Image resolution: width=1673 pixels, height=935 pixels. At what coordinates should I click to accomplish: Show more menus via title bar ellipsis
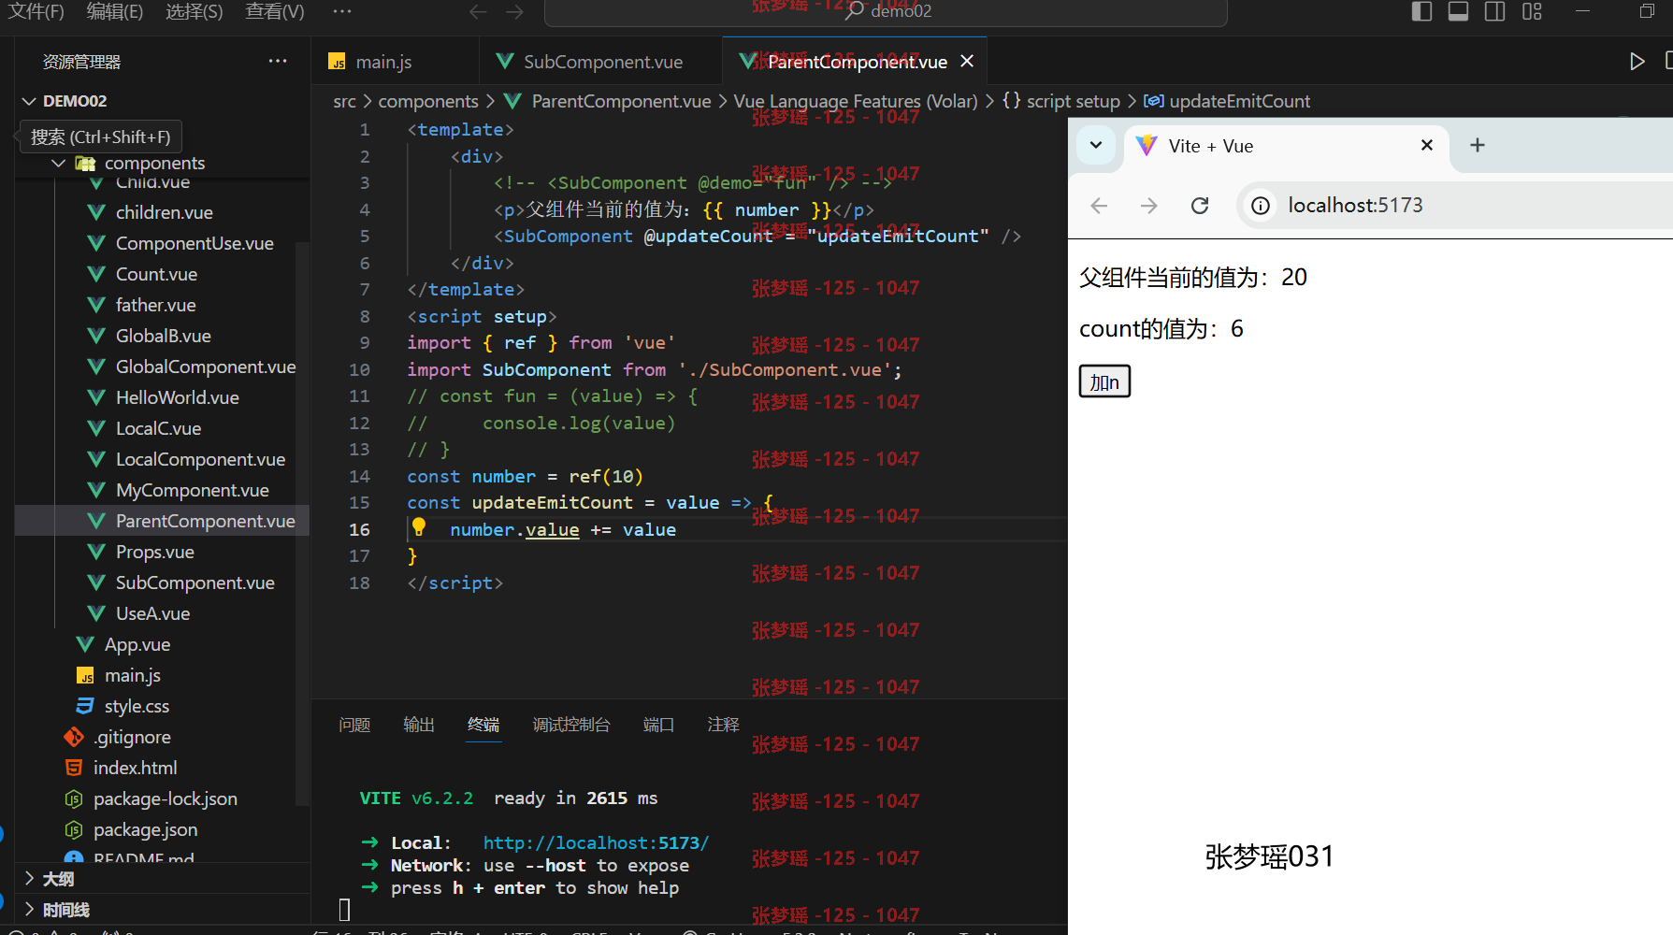342,11
